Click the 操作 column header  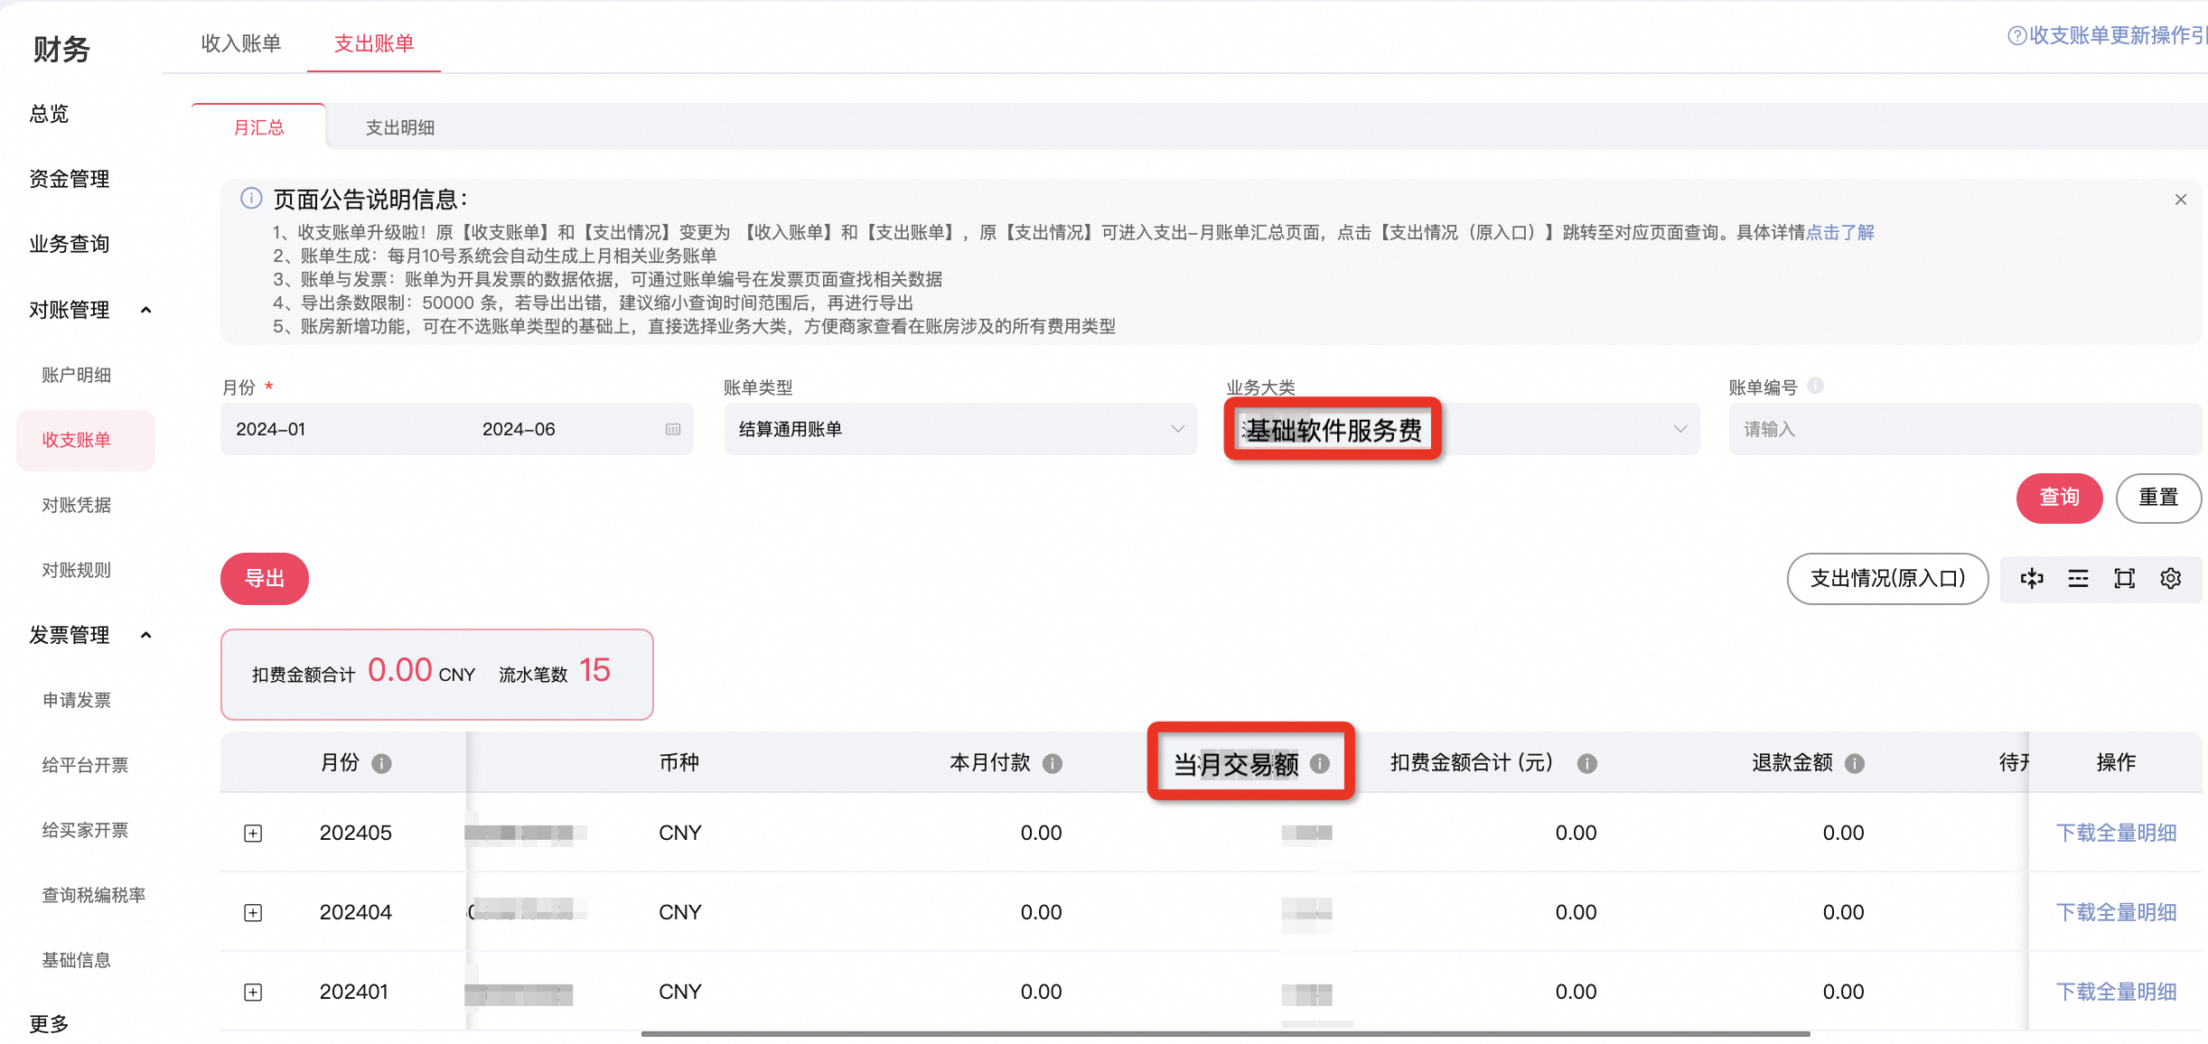2116,763
